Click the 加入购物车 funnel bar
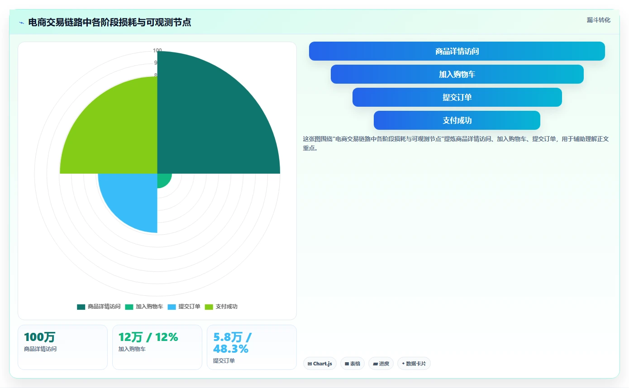The image size is (629, 388). 457,74
